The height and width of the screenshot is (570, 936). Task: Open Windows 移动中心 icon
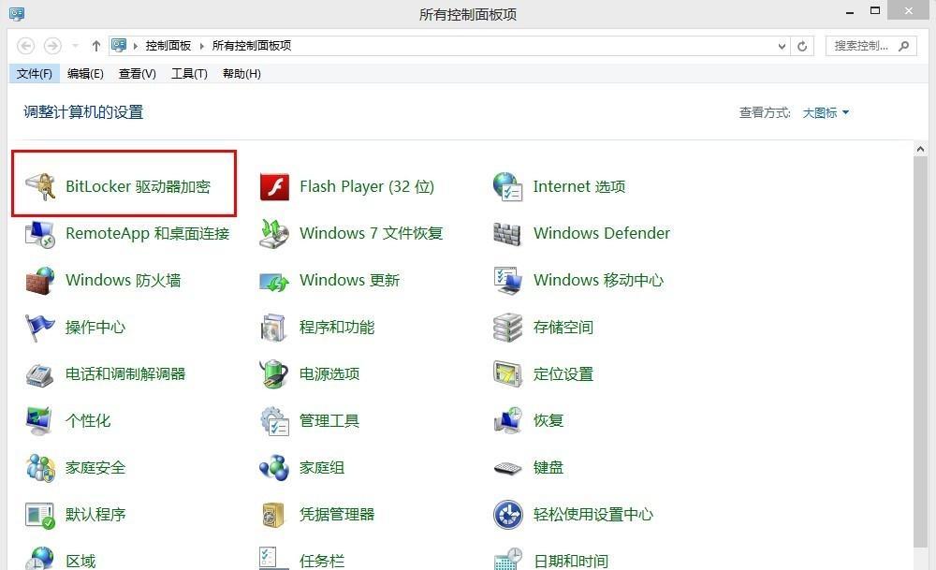pyautogui.click(x=508, y=281)
